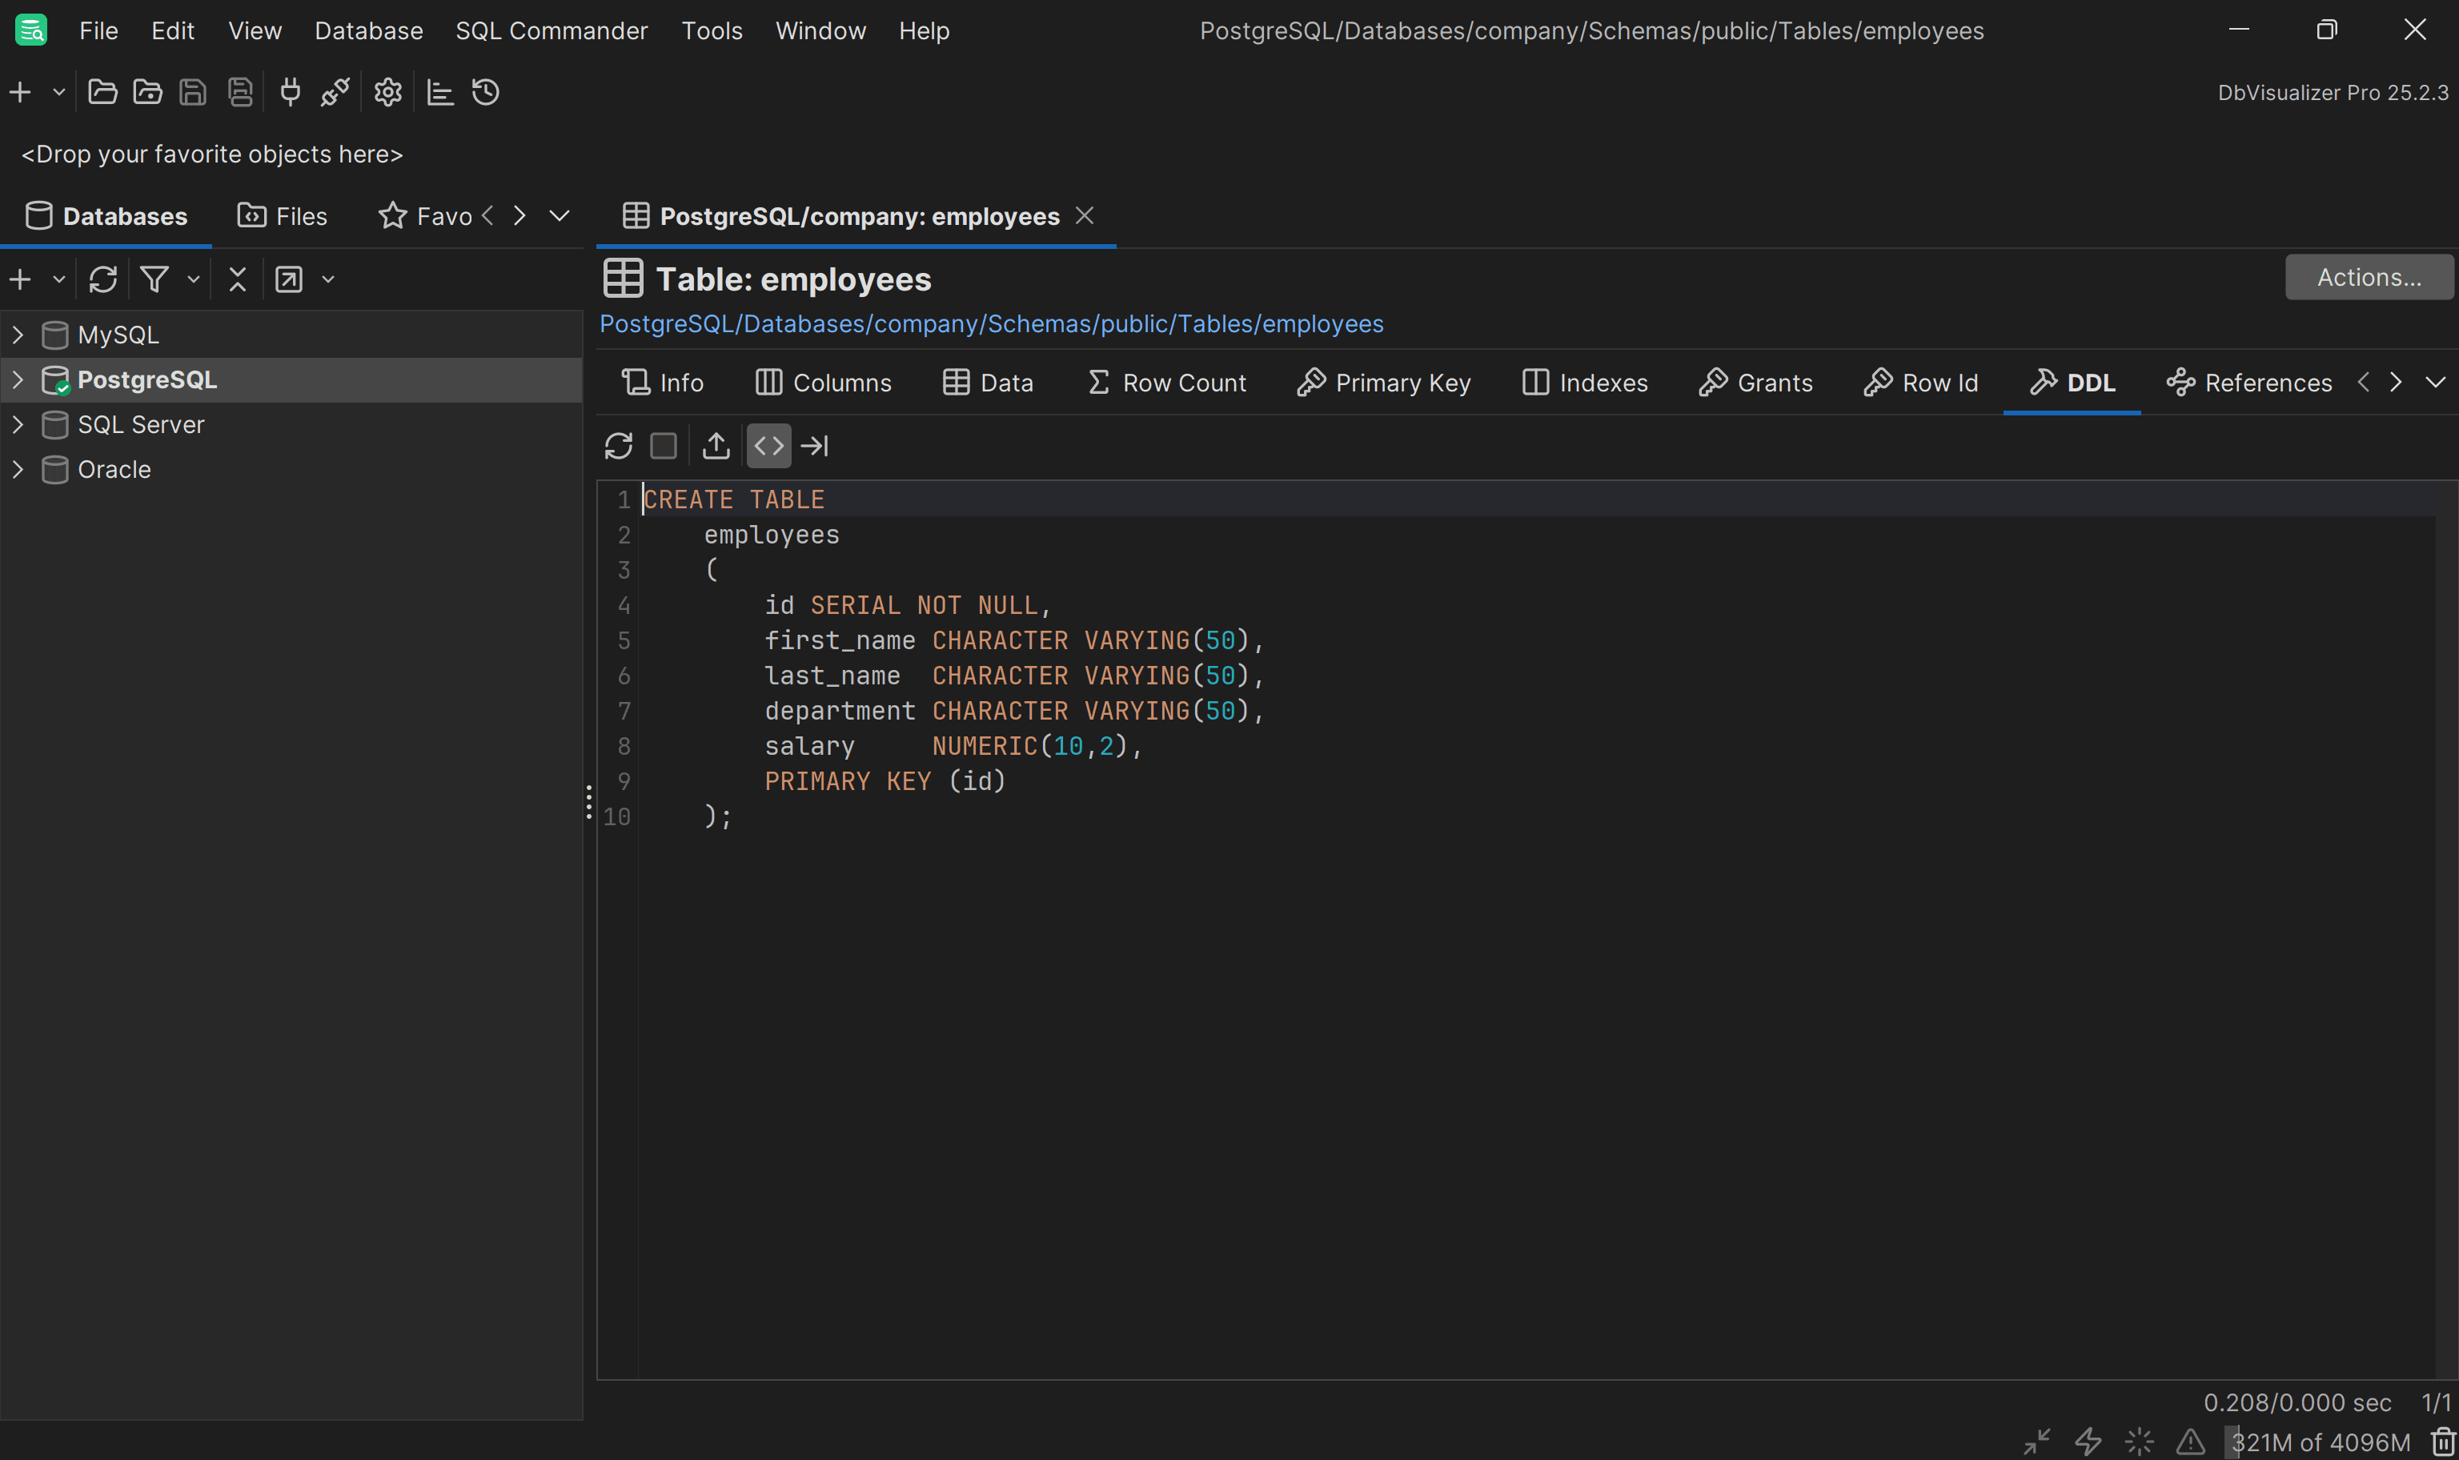Expand the Oracle connection node
The width and height of the screenshot is (2459, 1460).
point(18,469)
